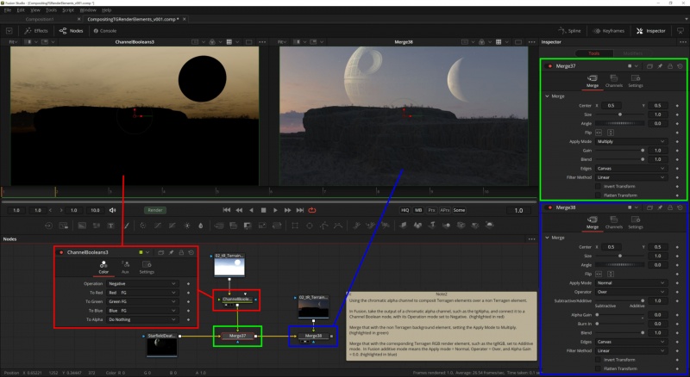The height and width of the screenshot is (377, 690).
Task: Toggle Merge37 enable red dot switch
Action: (549, 66)
